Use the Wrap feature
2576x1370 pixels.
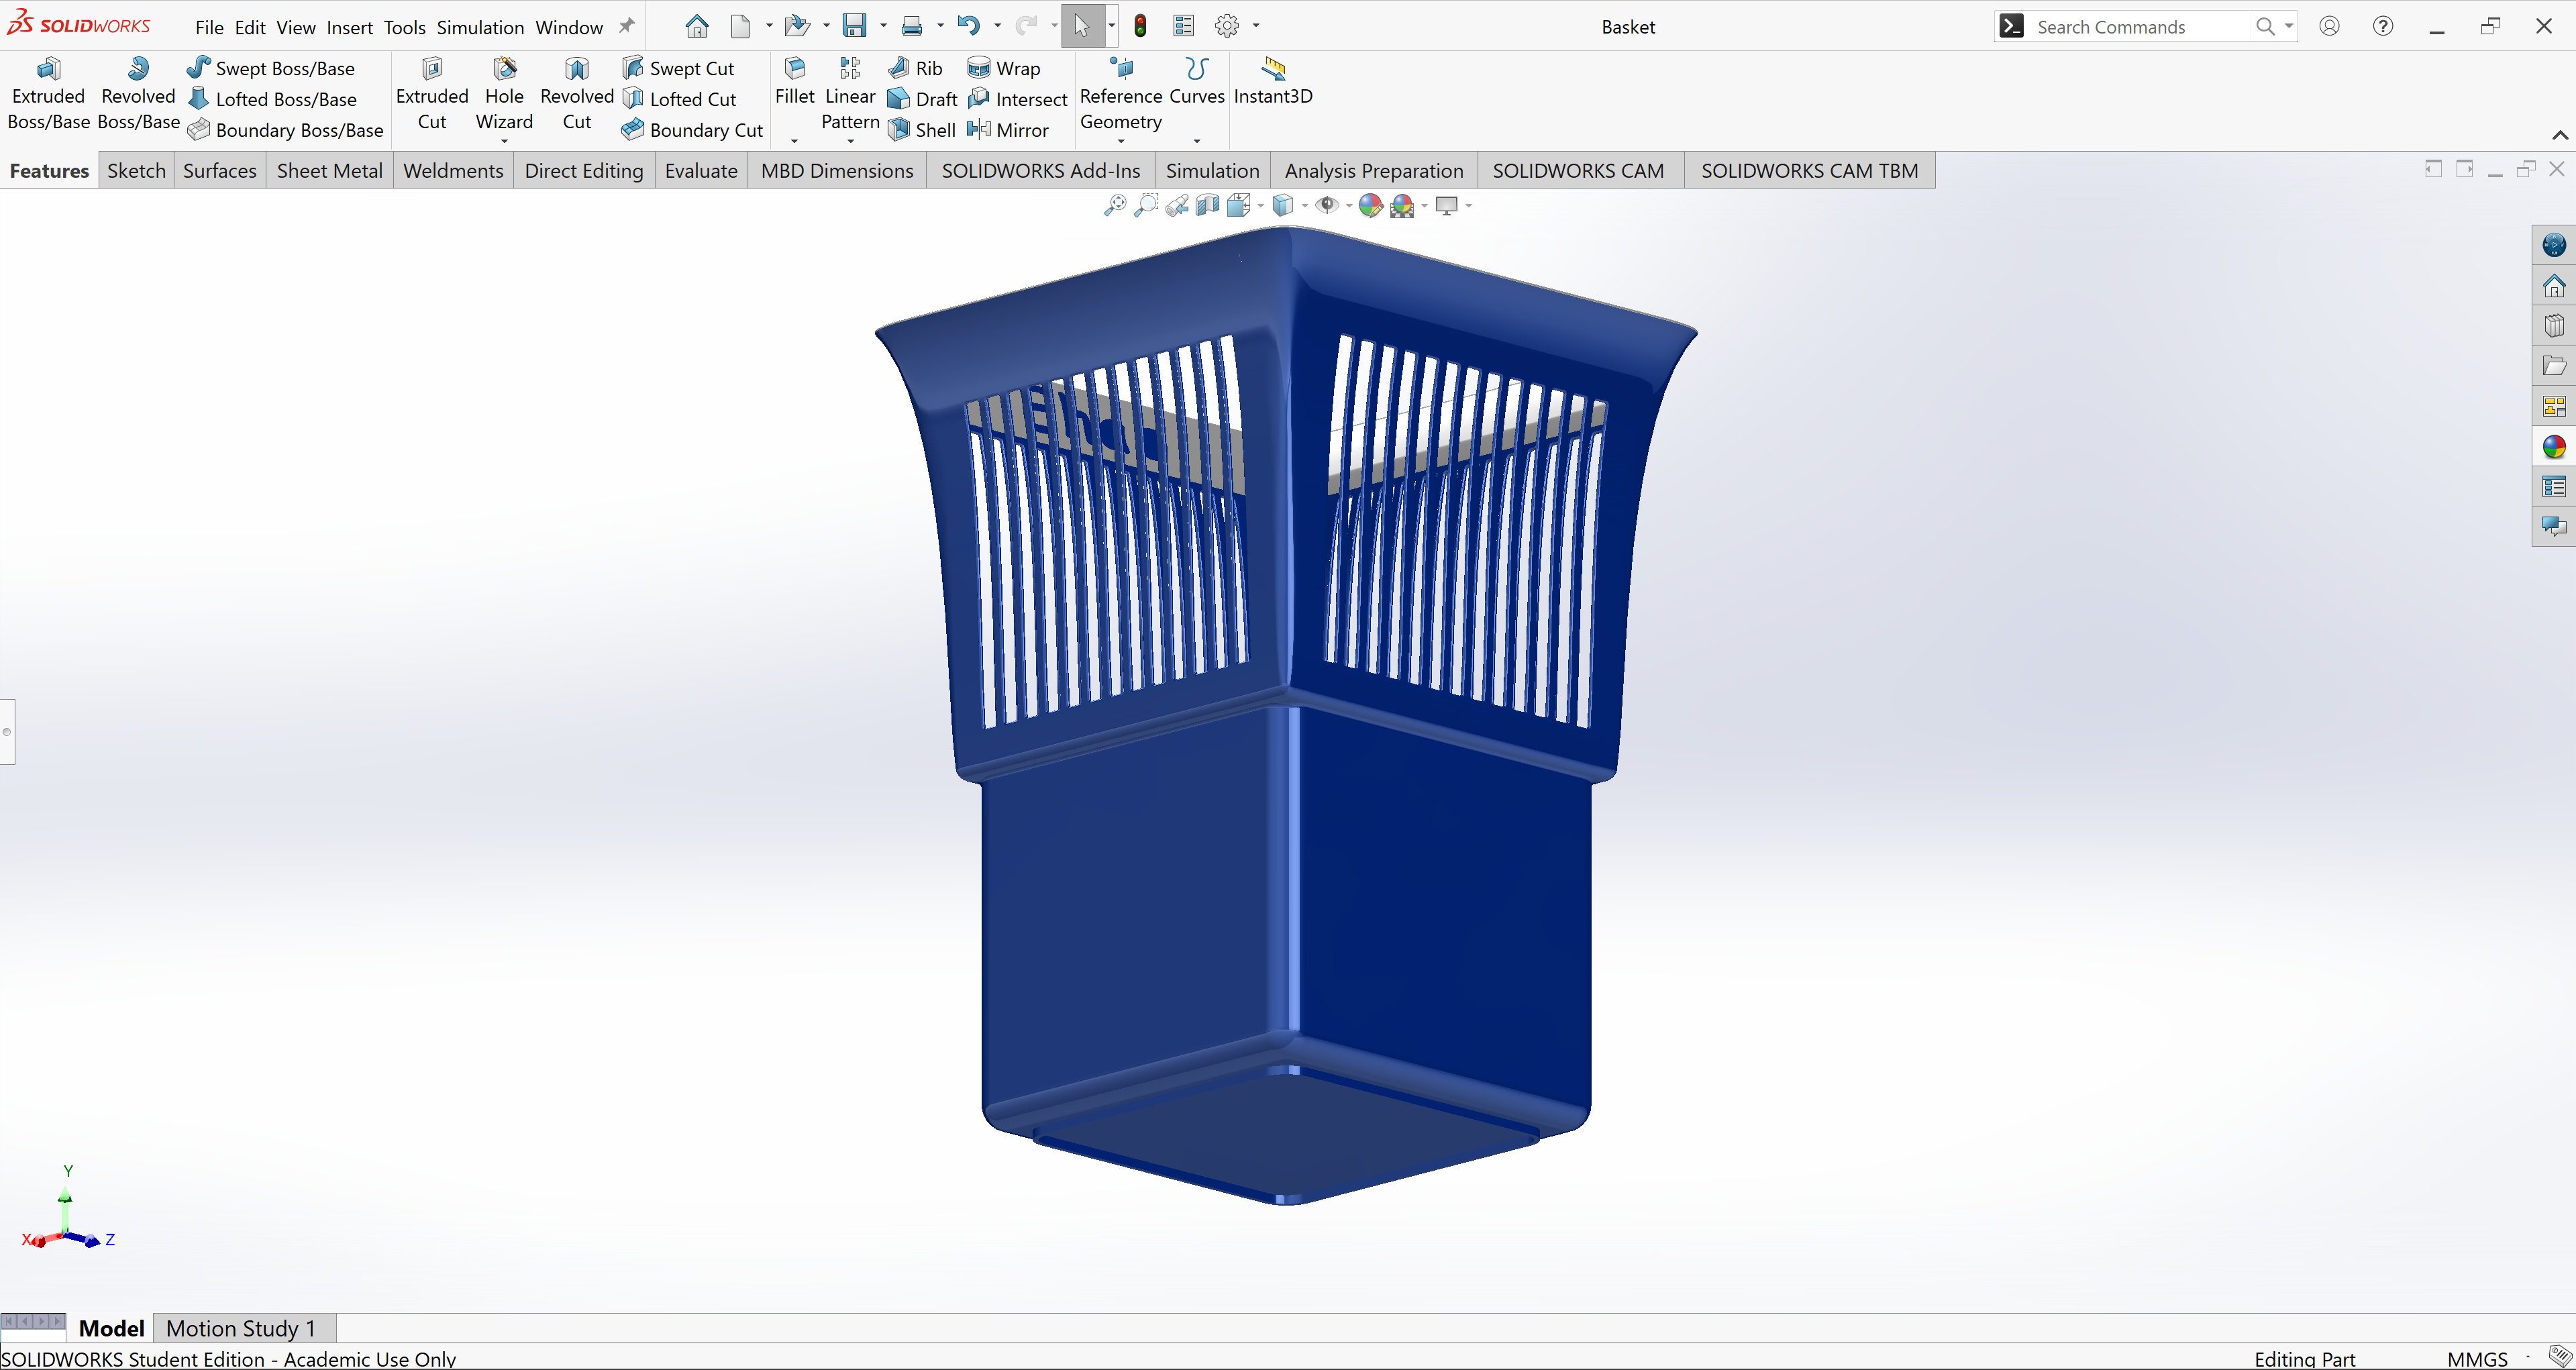1004,68
